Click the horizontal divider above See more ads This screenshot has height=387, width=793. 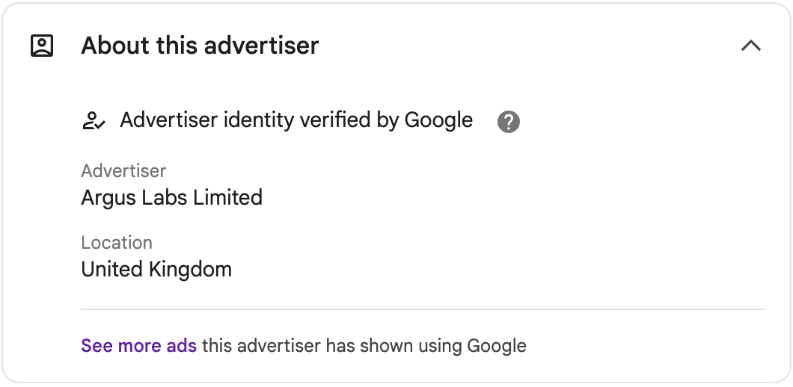[x=423, y=309]
